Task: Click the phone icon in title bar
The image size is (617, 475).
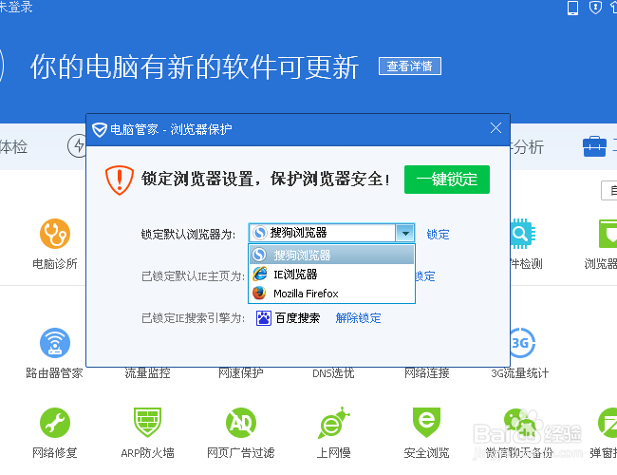Action: (572, 8)
